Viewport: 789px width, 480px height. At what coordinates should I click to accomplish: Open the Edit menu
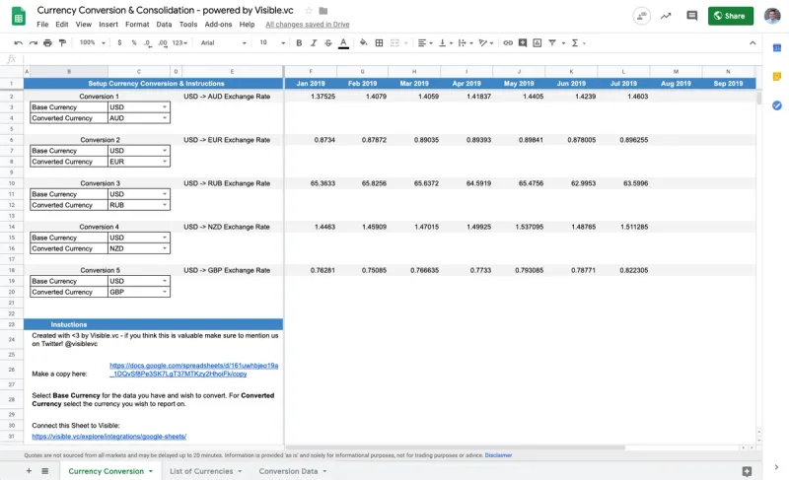[x=62, y=24]
